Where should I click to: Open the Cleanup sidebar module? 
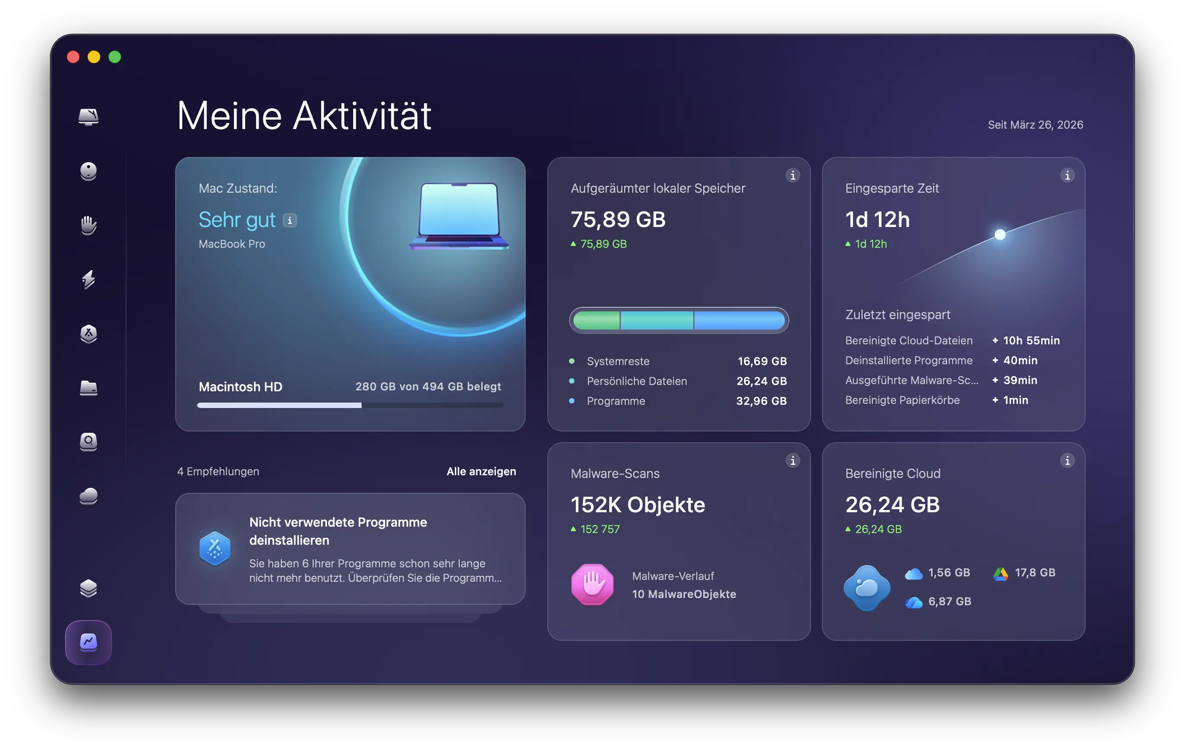click(89, 171)
